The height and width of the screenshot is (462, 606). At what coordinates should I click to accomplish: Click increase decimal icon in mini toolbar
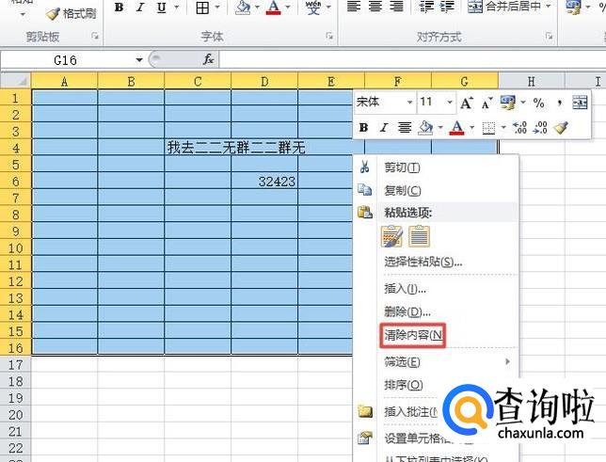[518, 127]
